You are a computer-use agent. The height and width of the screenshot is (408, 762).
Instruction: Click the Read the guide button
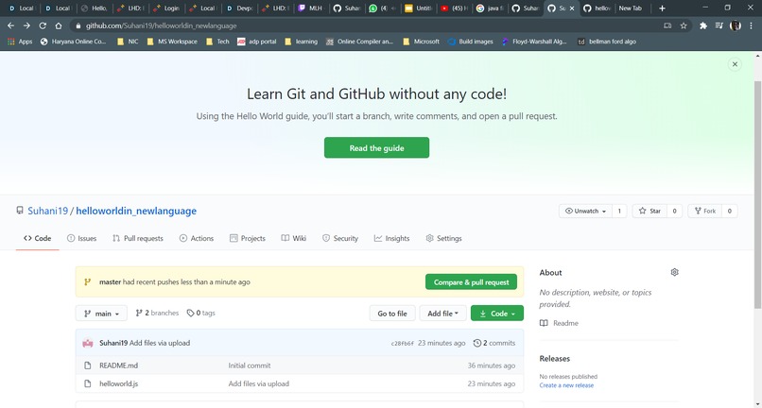tap(376, 147)
